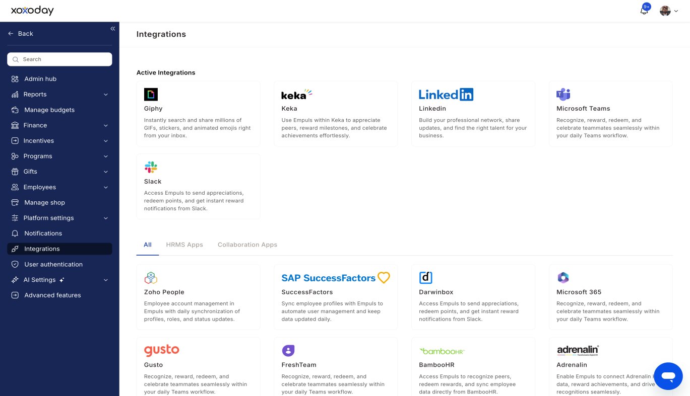This screenshot has height=396, width=690.
Task: Click the User authentication shield icon
Action: tap(15, 265)
